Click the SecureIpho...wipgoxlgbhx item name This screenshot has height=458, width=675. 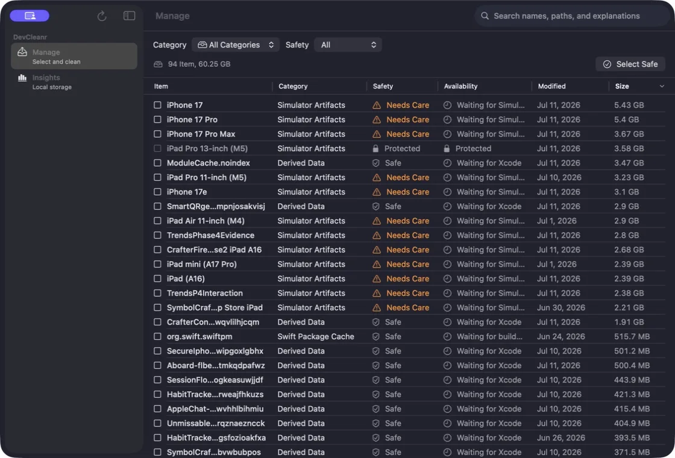coord(215,351)
